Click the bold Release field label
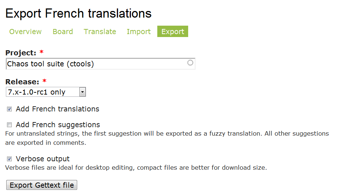Screen dimensions: 337x195 pos(22,81)
